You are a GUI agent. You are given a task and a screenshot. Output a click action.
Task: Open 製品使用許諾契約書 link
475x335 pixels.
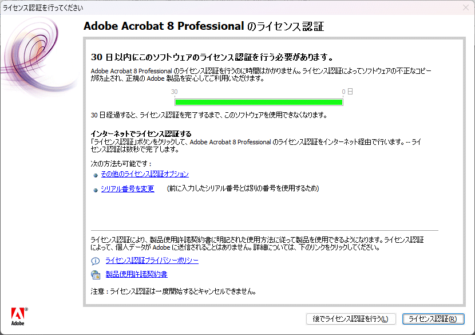click(136, 274)
